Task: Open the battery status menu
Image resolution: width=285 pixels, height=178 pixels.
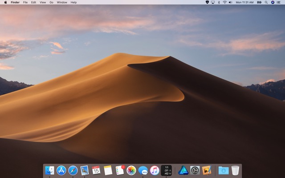Action: 259,2
